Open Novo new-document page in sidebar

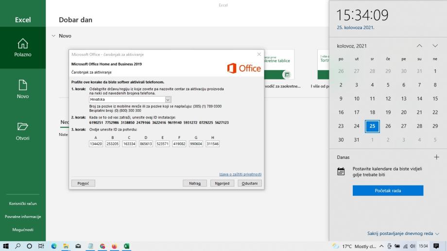tap(23, 89)
